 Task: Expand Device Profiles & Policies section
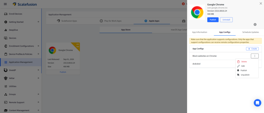click(x=38, y=54)
